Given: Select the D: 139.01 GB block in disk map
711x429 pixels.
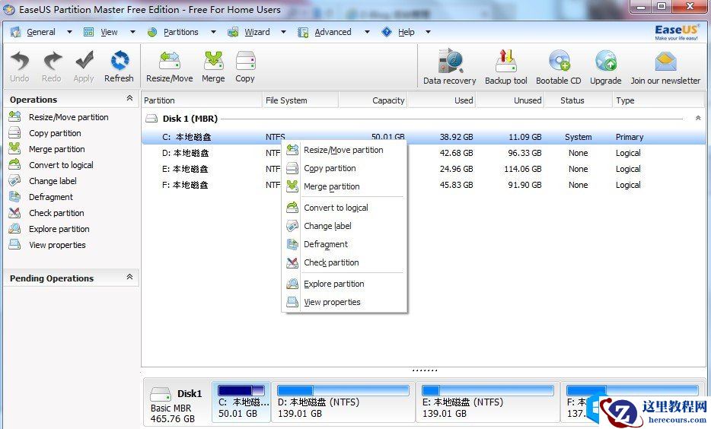Looking at the screenshot, I should [x=343, y=402].
